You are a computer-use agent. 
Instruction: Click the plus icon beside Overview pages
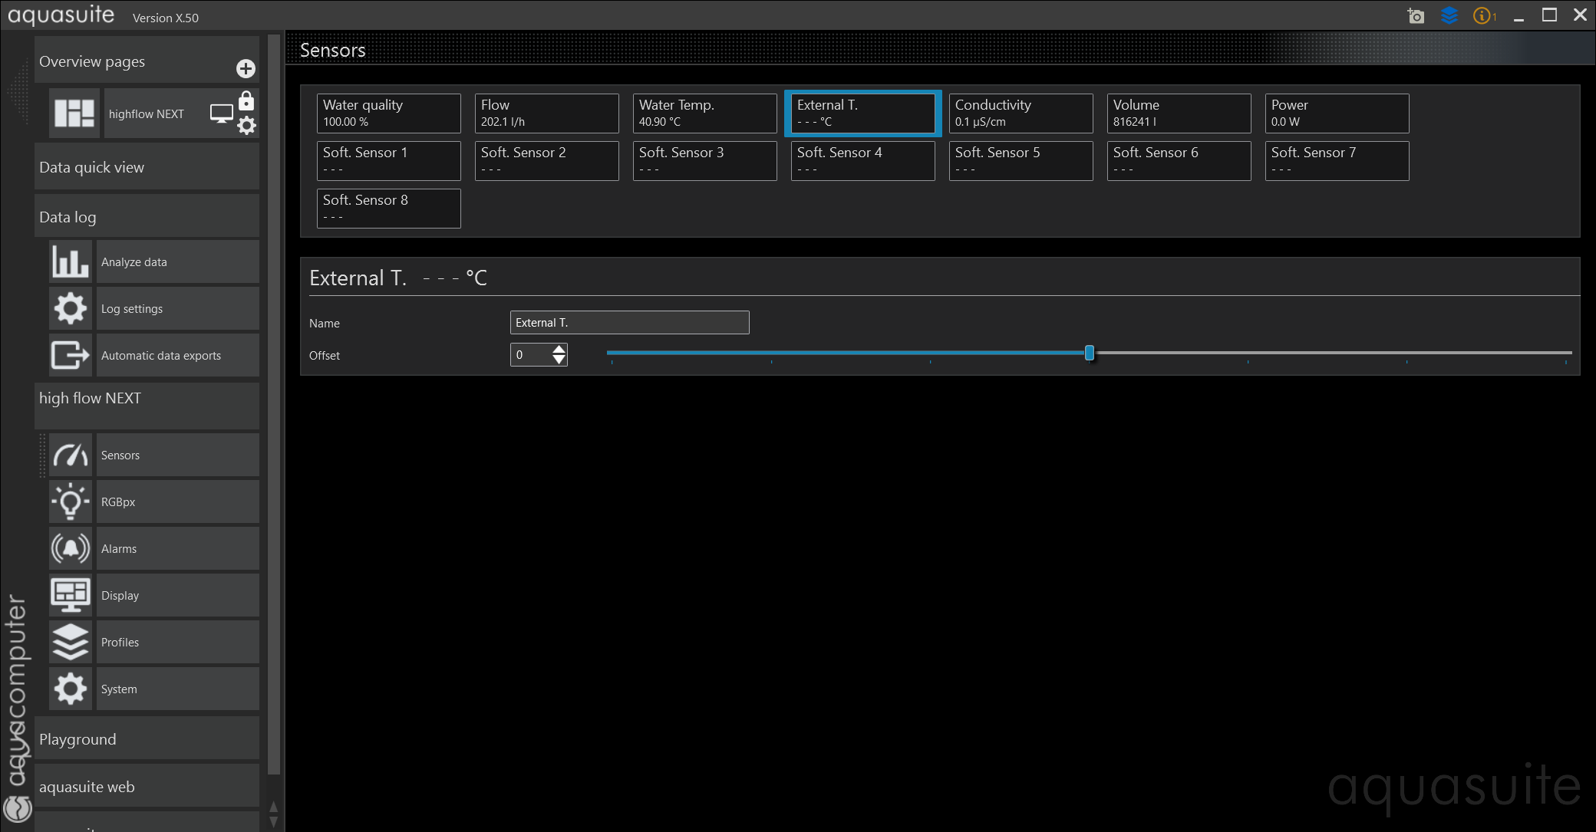246,69
